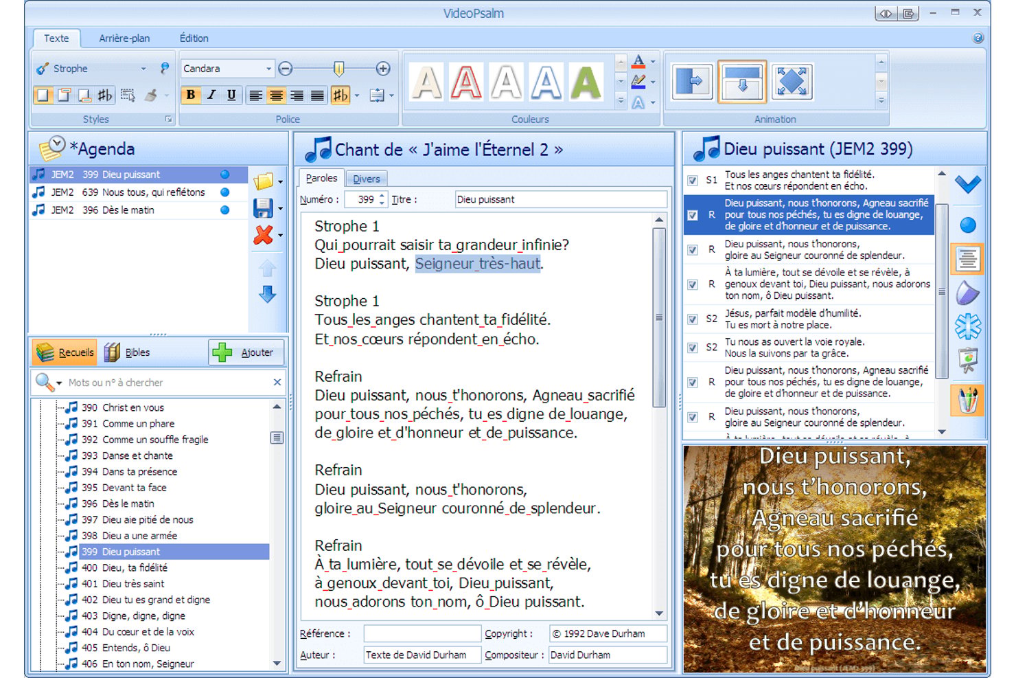This screenshot has width=1016, height=678.
Task: Toggle italic text style
Action: tap(211, 95)
